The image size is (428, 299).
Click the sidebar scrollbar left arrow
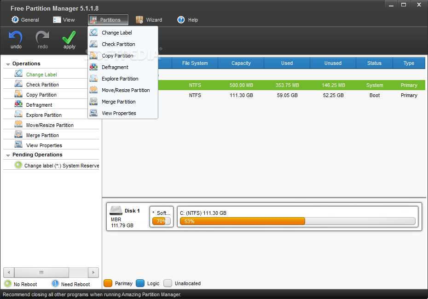(9, 272)
